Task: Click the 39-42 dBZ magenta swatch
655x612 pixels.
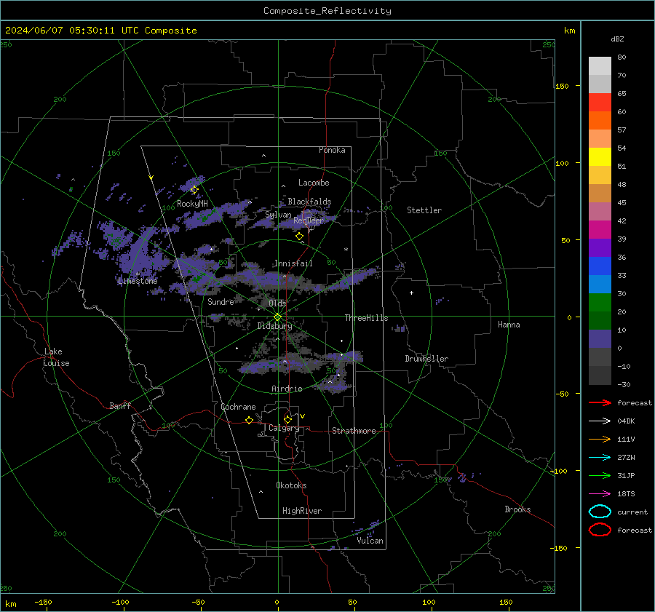Action: [600, 230]
